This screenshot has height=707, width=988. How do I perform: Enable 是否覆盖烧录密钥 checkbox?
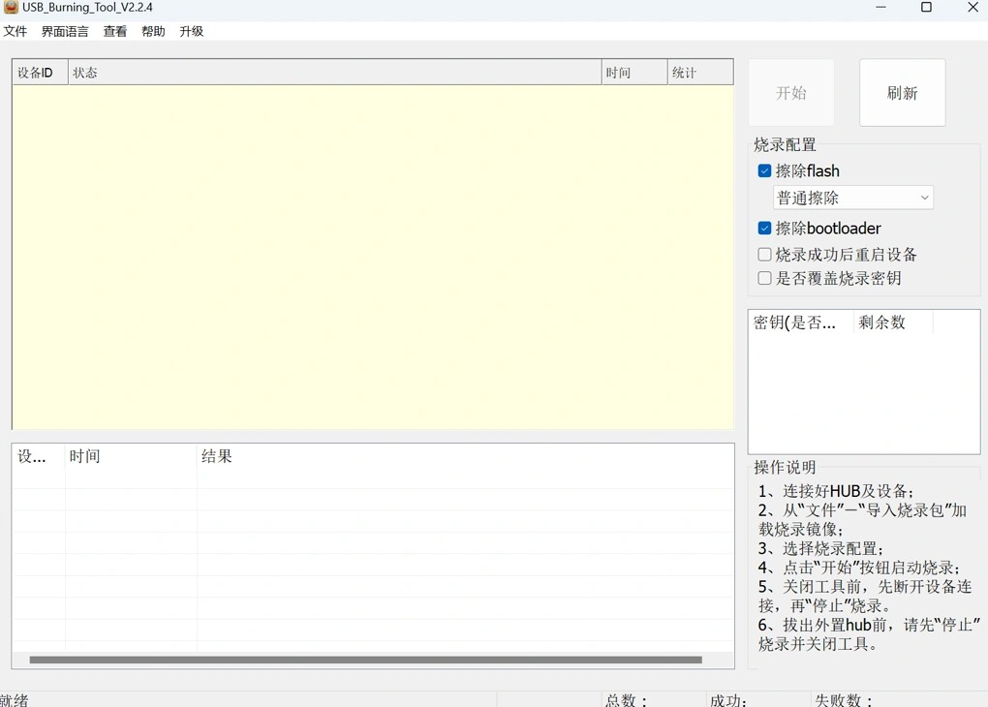(x=764, y=278)
